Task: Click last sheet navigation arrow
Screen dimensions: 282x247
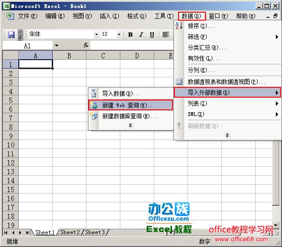Action: [27, 232]
